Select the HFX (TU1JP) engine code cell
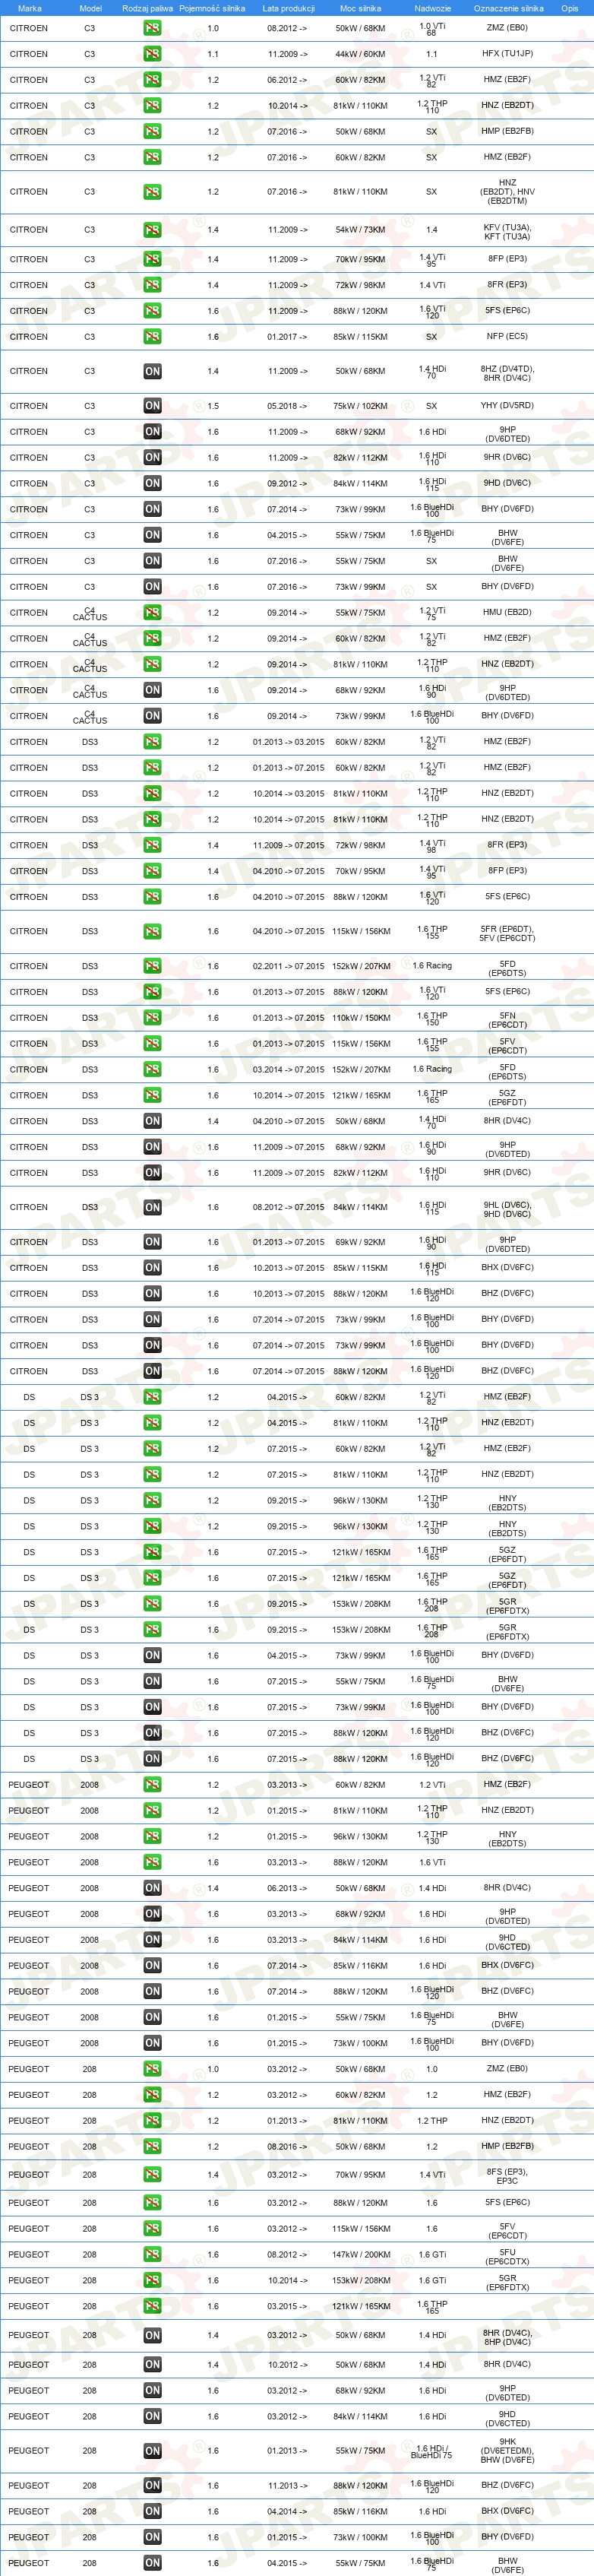The width and height of the screenshot is (594, 2576). pyautogui.click(x=508, y=54)
